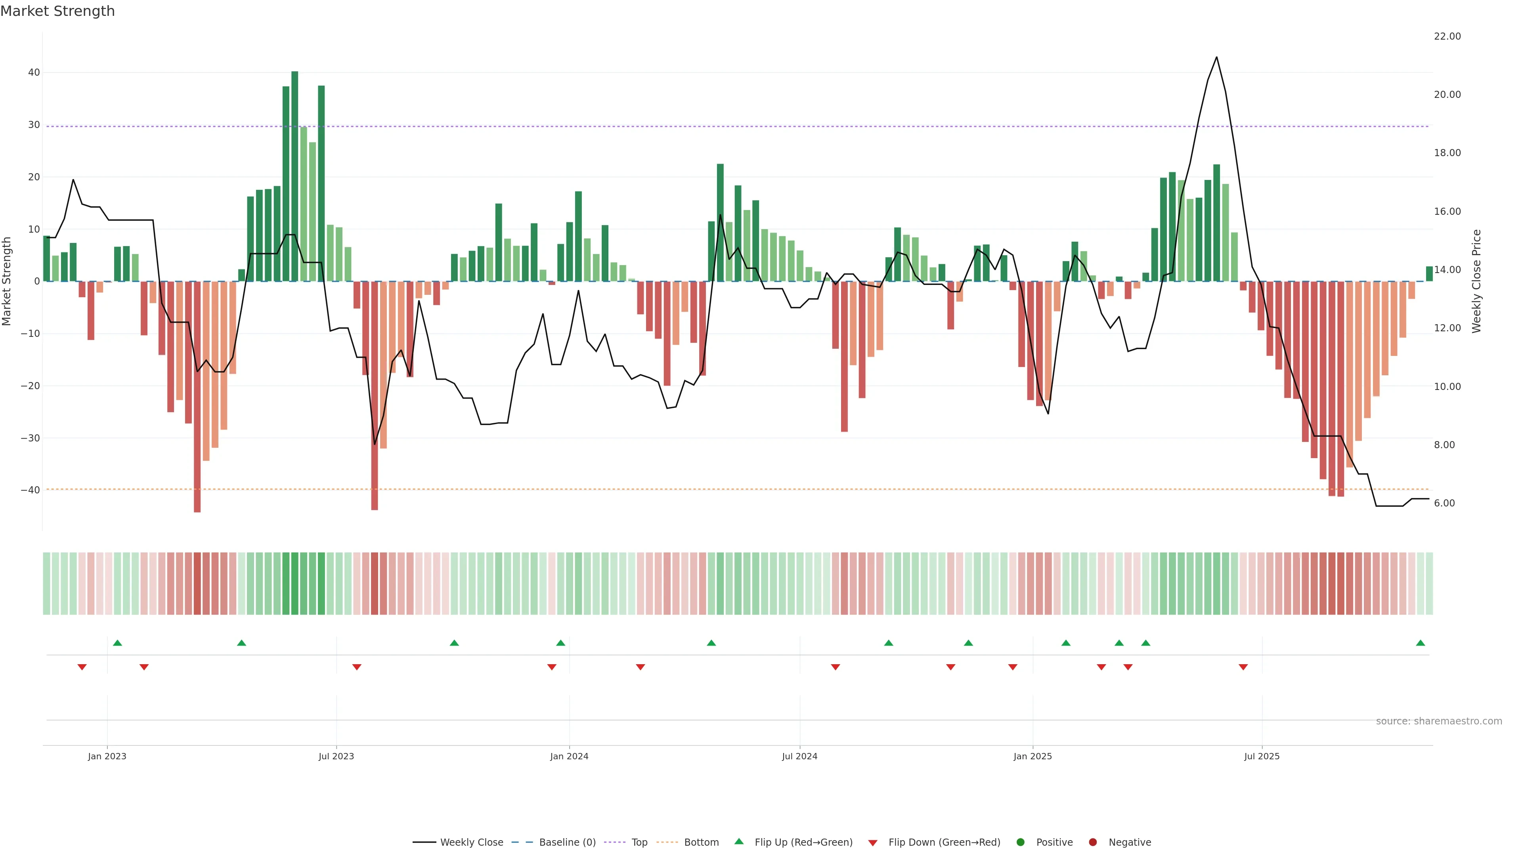This screenshot has height=856, width=1522.
Task: Click the leftmost red flip-down triangle marker
Action: click(x=82, y=667)
